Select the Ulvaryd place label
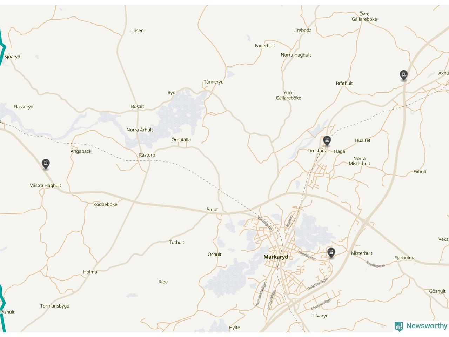 tap(320, 316)
